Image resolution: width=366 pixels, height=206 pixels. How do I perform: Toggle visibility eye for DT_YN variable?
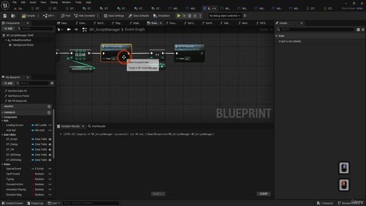coord(50,149)
